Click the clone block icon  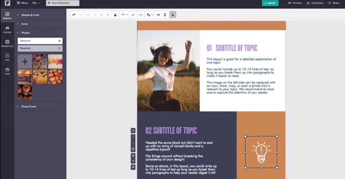point(133,156)
